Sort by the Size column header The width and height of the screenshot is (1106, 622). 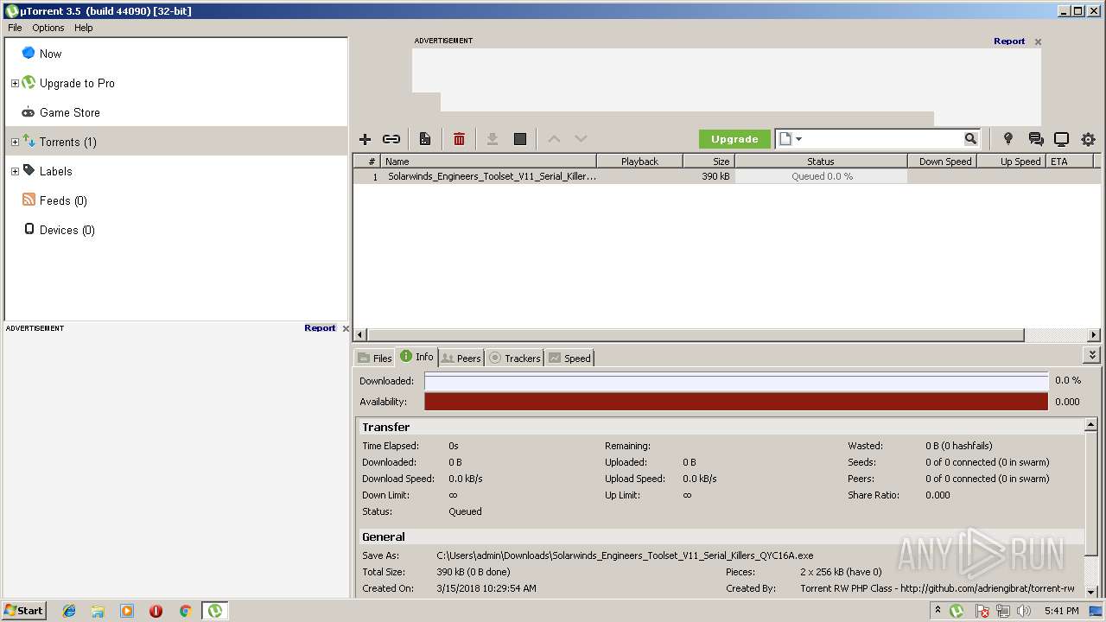click(x=709, y=162)
